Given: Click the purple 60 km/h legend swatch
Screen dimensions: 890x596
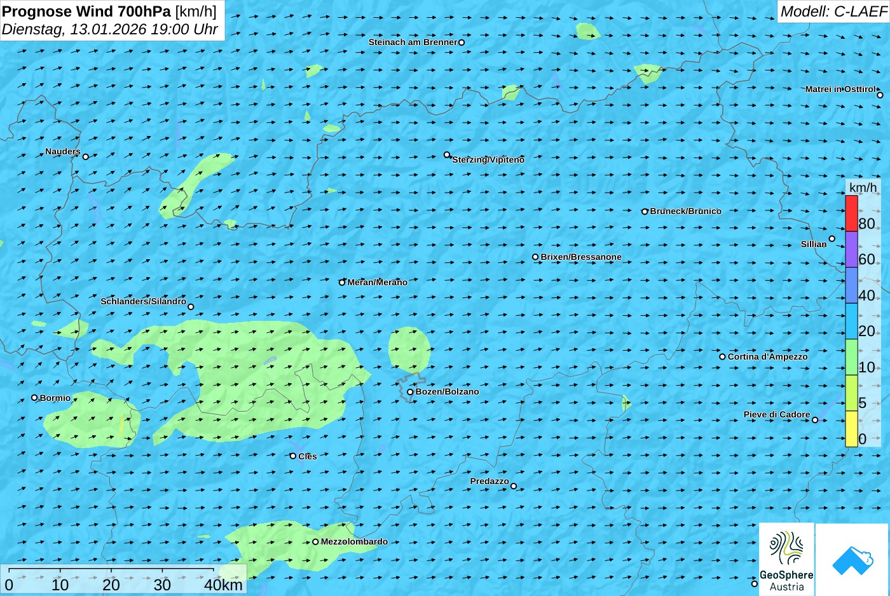Looking at the screenshot, I should 851,249.
